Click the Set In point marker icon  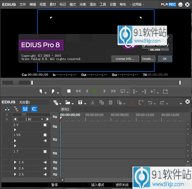[x=41, y=92]
